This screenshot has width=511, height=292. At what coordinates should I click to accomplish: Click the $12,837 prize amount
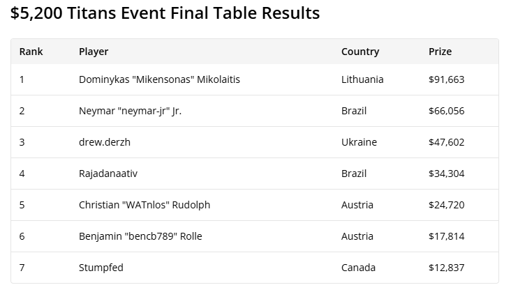click(447, 268)
